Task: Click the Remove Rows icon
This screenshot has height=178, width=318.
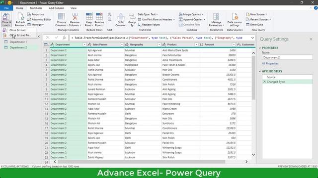Action: [x=99, y=16]
